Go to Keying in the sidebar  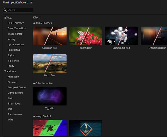[x=11, y=39]
